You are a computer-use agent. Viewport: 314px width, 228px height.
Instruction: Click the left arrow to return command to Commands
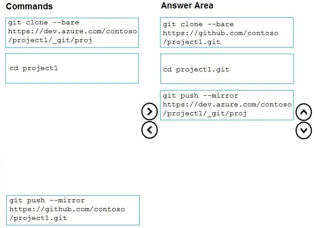pos(149,130)
